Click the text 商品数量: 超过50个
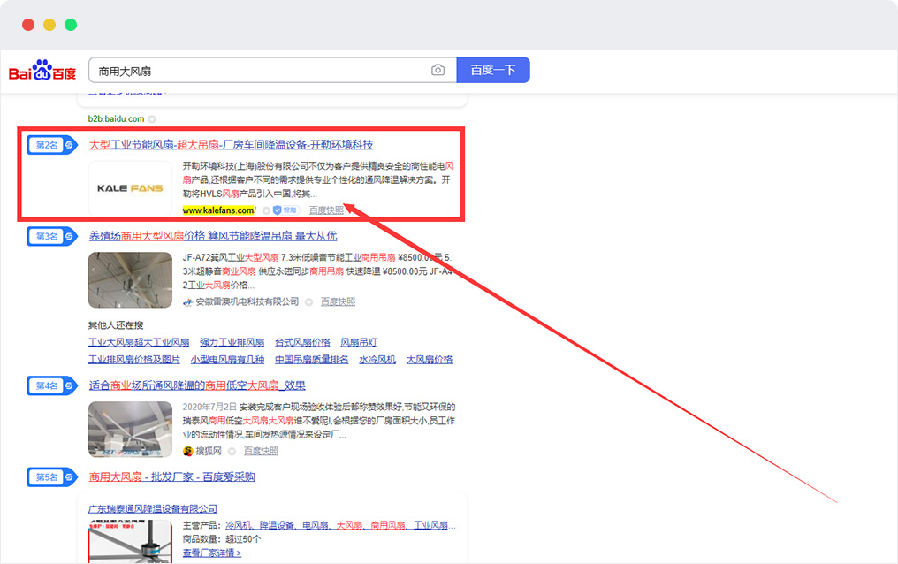The image size is (898, 564). (x=222, y=539)
